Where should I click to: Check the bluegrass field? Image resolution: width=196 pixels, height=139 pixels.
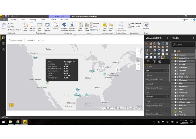175,80
